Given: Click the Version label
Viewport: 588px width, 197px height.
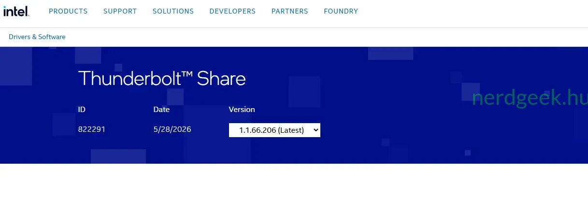Looking at the screenshot, I should 242,109.
